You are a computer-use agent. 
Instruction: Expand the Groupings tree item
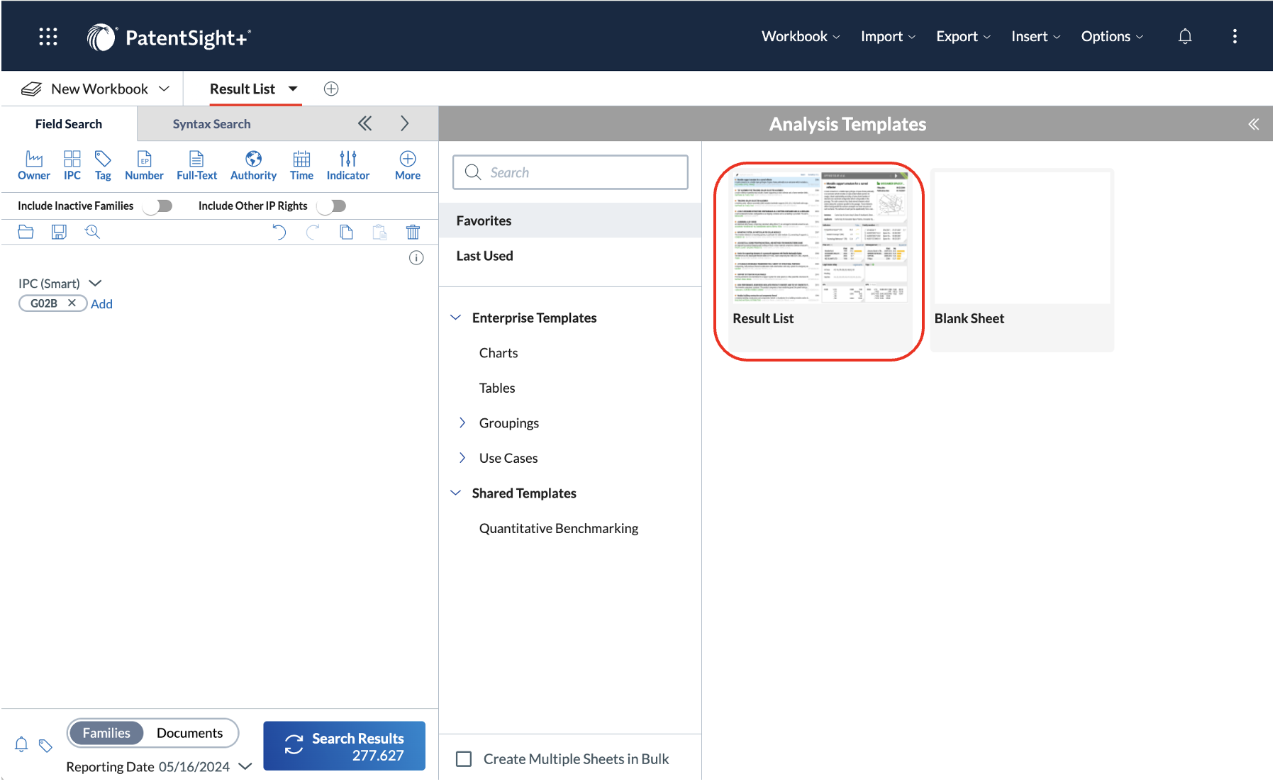pos(462,423)
